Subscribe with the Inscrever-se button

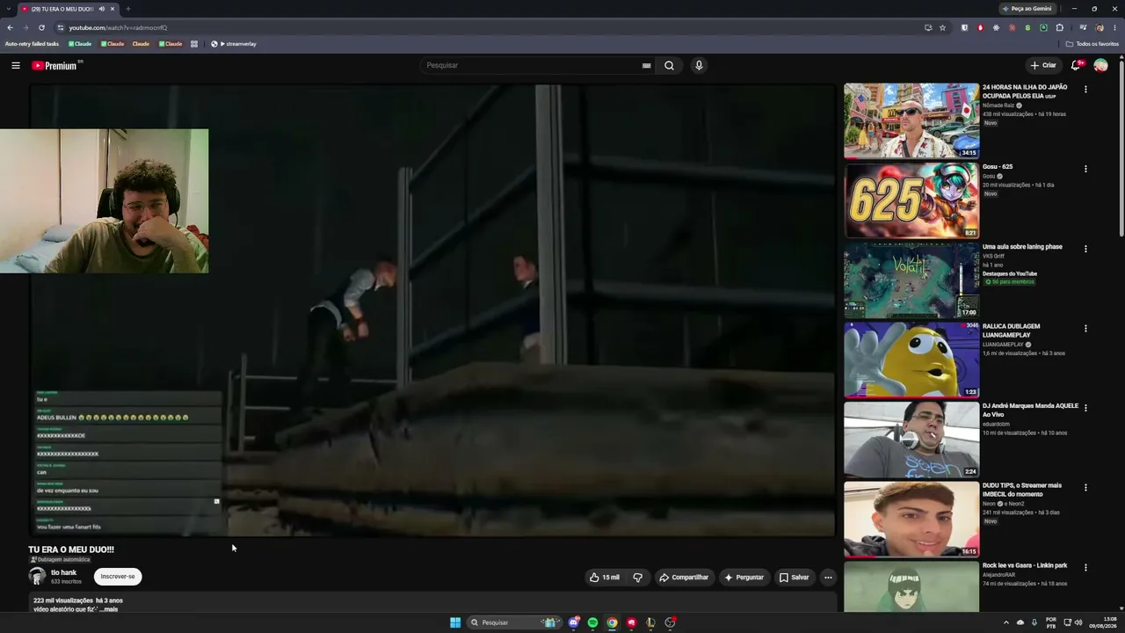[x=118, y=577]
